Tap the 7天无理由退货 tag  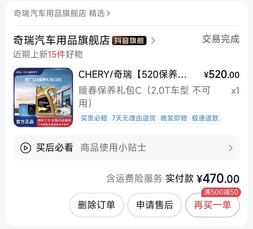134,118
